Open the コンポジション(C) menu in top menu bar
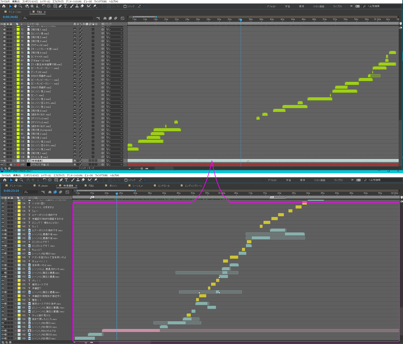The image size is (403, 344). (x=30, y=2)
